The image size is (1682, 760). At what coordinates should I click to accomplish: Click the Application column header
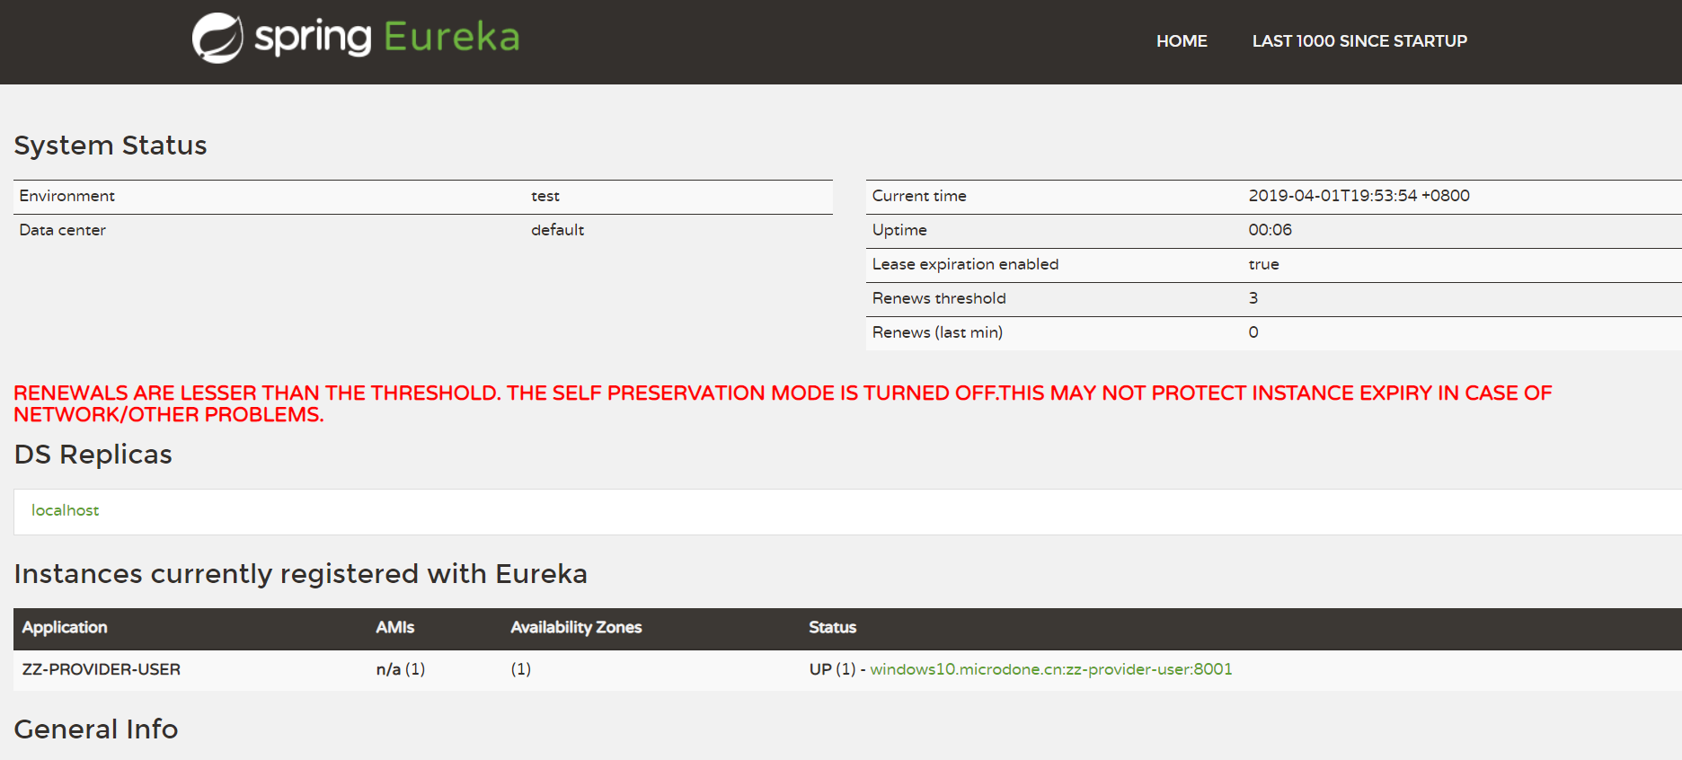click(65, 627)
